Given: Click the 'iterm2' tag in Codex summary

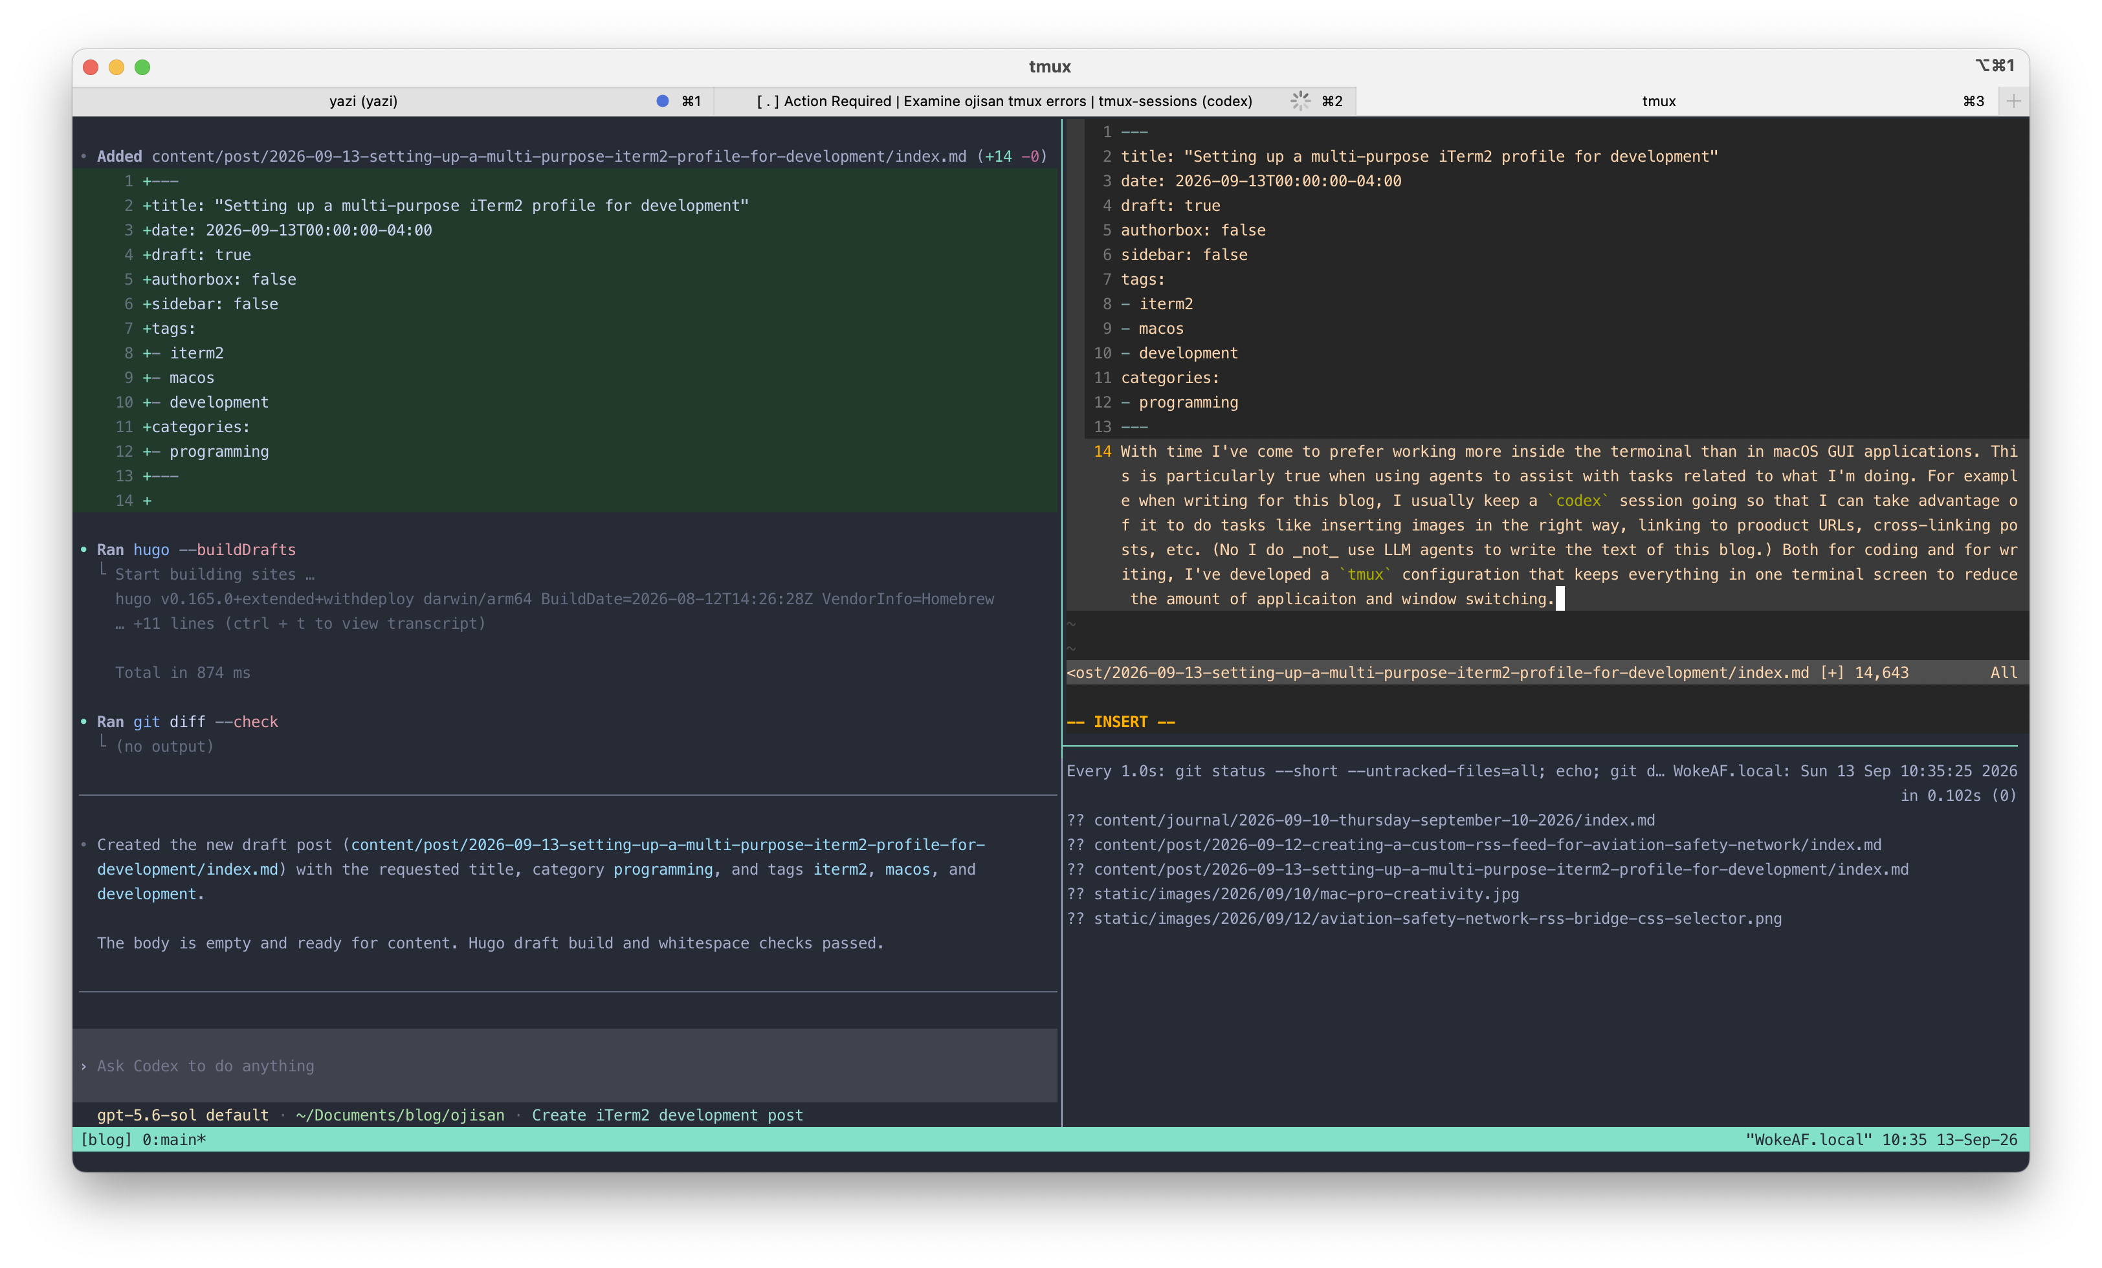Looking at the screenshot, I should (x=839, y=869).
